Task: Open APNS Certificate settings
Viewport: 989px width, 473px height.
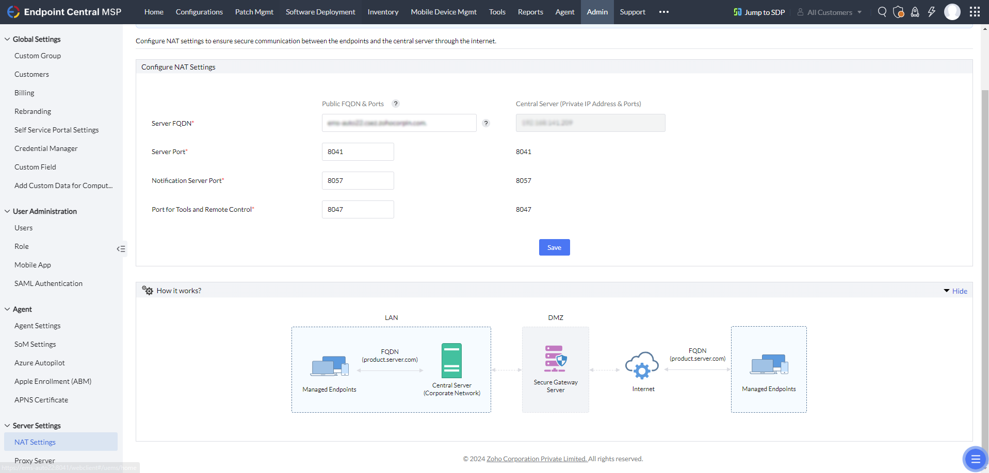Action: pos(41,400)
